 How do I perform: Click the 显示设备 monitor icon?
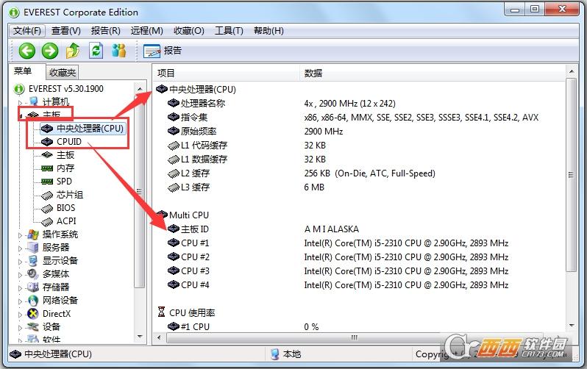(x=33, y=261)
